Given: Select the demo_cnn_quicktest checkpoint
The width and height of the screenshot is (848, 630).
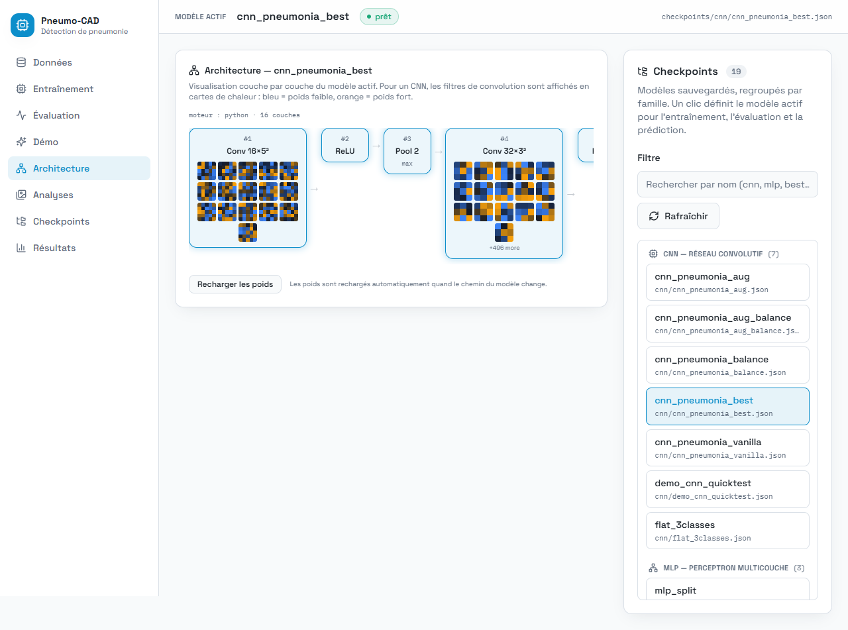Looking at the screenshot, I should coord(727,489).
